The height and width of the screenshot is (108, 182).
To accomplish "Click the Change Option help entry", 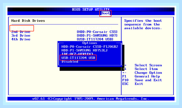I will click(148, 72).
